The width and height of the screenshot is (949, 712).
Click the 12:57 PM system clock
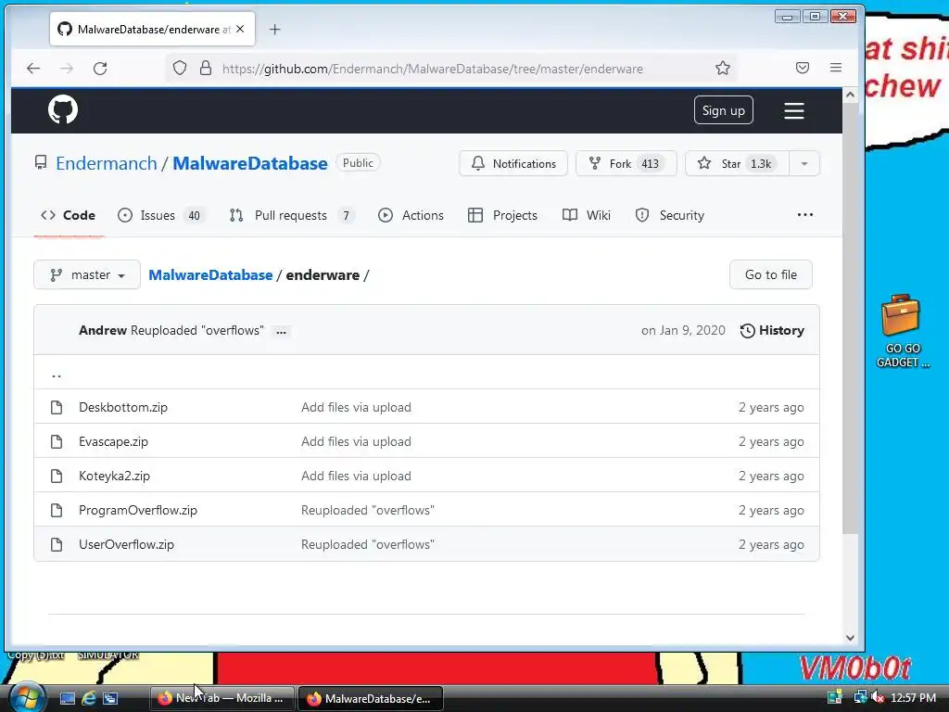tap(913, 697)
